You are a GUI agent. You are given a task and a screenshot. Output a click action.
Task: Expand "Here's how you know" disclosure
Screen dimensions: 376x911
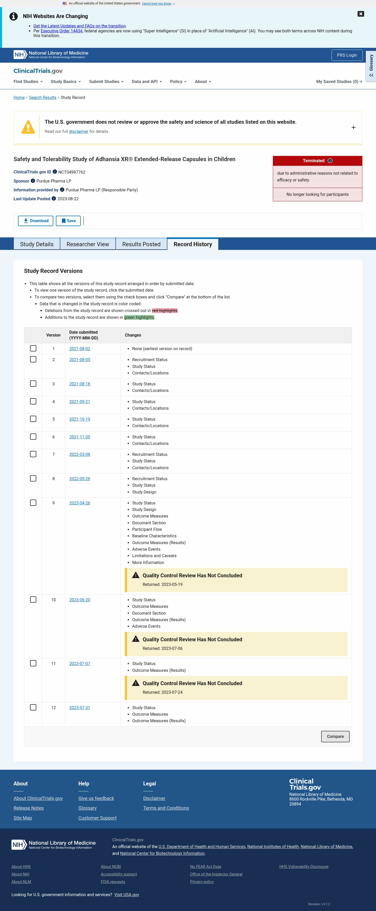(158, 4)
